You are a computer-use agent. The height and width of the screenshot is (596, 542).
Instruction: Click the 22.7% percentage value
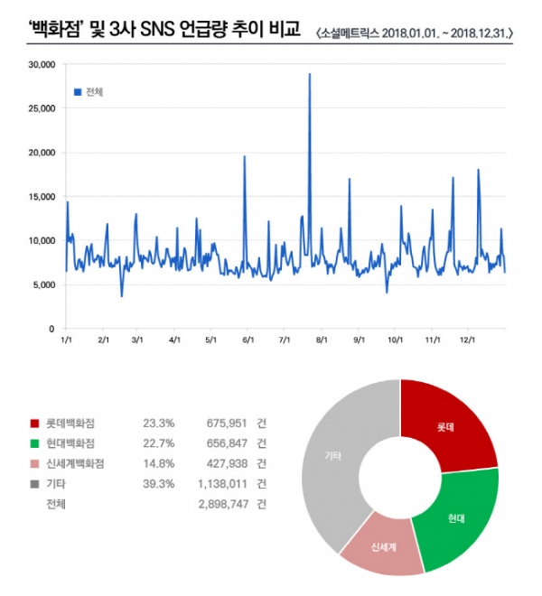[159, 443]
